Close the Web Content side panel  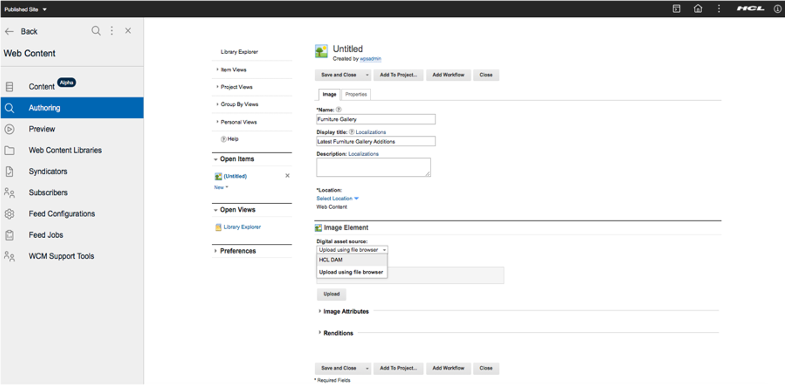tap(128, 31)
